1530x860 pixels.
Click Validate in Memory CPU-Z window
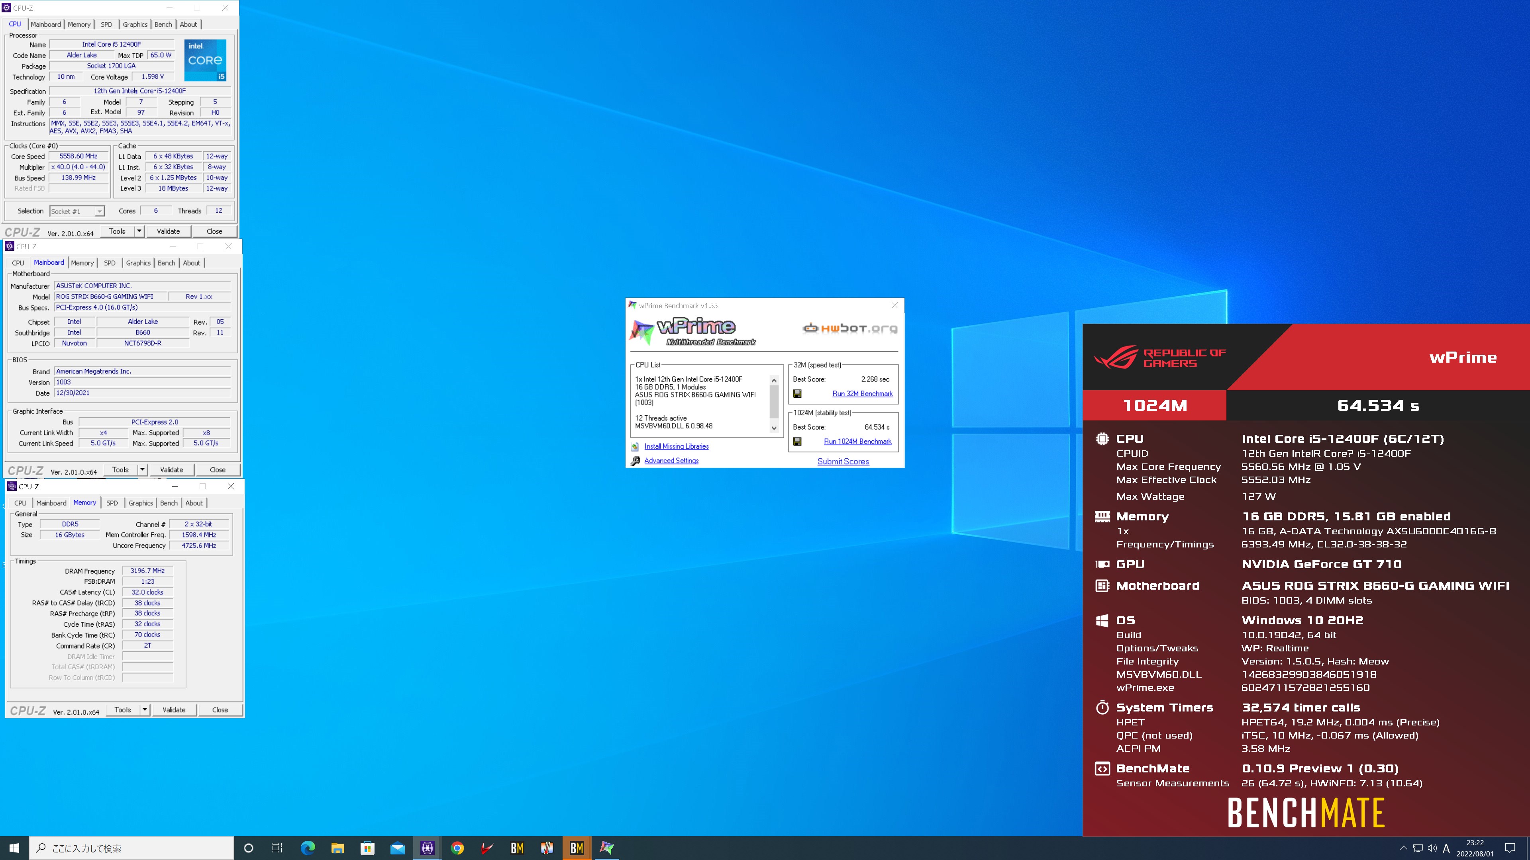point(174,709)
